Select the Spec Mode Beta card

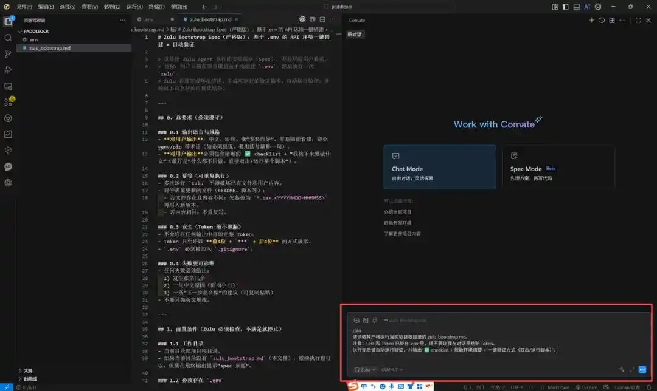558,168
